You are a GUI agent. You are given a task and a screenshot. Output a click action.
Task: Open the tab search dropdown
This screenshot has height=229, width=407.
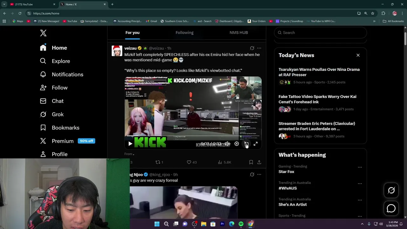(4, 4)
